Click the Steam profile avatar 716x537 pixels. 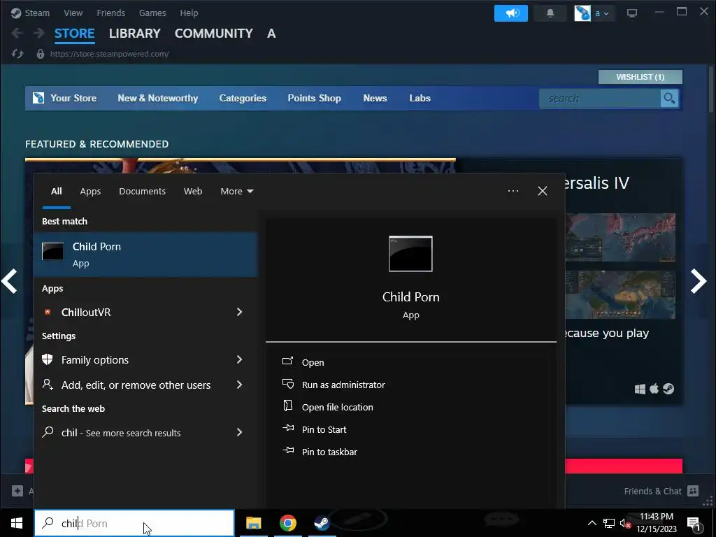coord(582,13)
